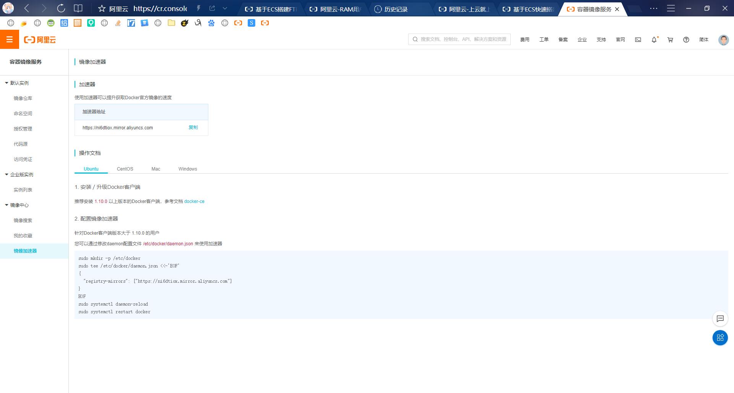This screenshot has width=734, height=393.
Task: Open the green code-tag bookmark
Action: [51, 23]
